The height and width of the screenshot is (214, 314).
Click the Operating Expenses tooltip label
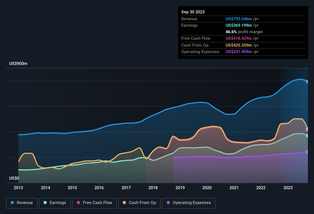pos(200,52)
